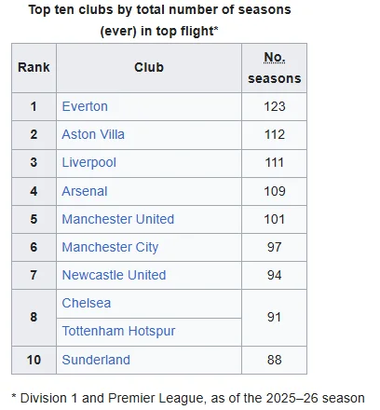Open the Tottenham Hotspur link
Viewport: 380px width, 410px height.
(x=118, y=331)
